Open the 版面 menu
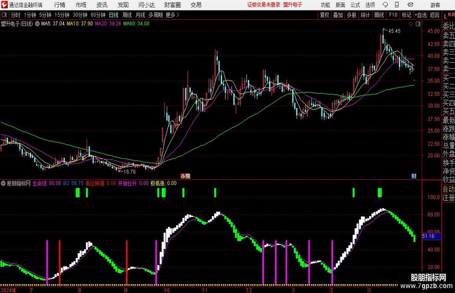Screen dimensions: 455x293 click(340, 5)
